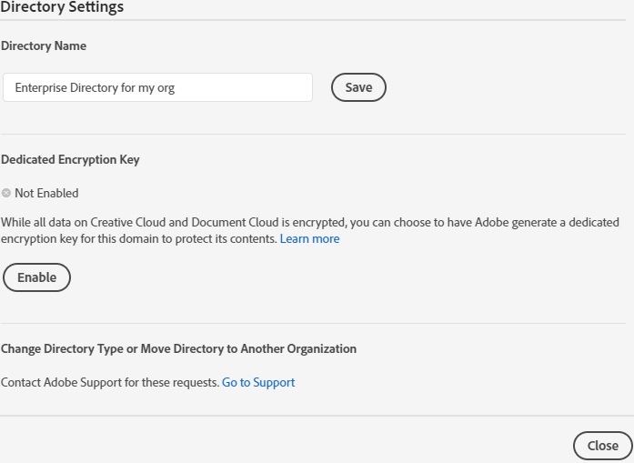Follow the Go to Support link
634x463 pixels.
[258, 382]
